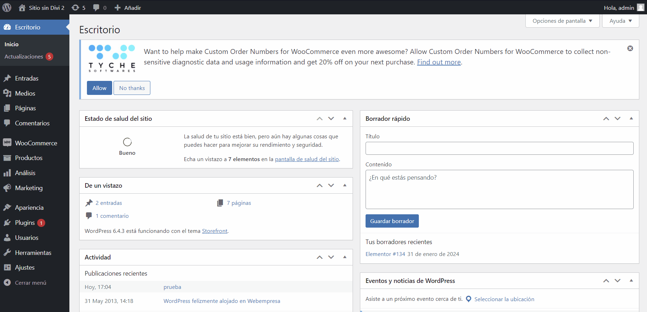Expand Opciones de pantalla dropdown

(x=562, y=21)
